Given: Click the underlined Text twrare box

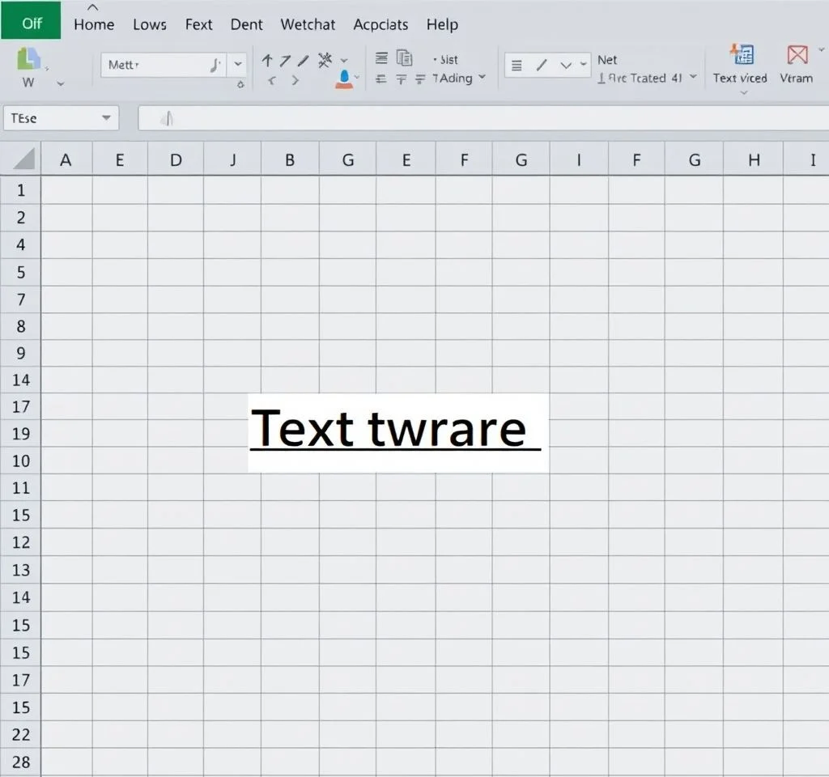Looking at the screenshot, I should [x=397, y=431].
